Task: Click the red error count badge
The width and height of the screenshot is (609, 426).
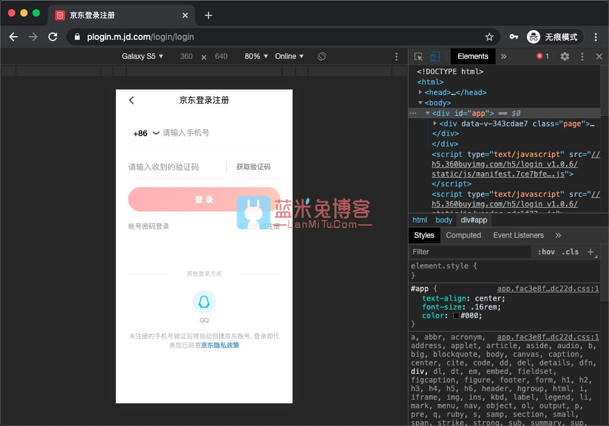Action: 543,56
